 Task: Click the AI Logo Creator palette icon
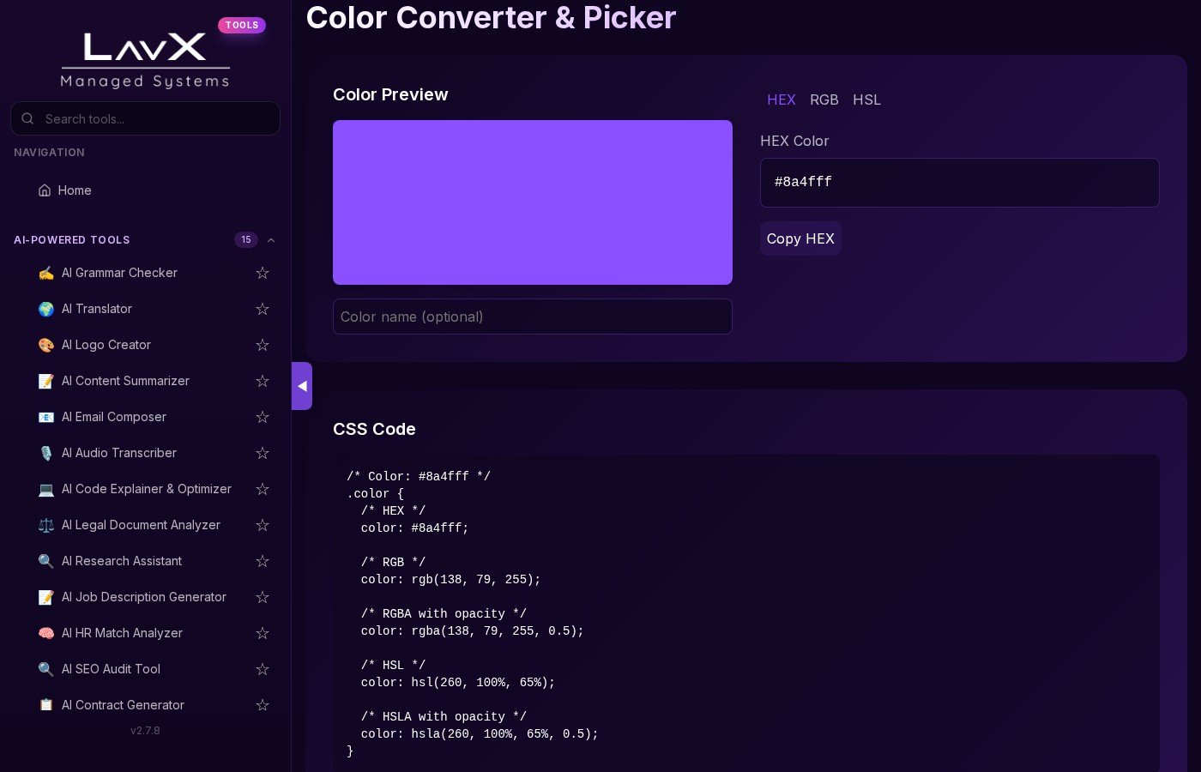tap(46, 345)
